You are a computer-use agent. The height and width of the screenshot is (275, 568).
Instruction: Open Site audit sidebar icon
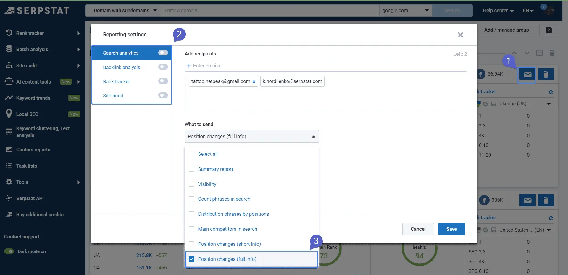tap(9, 65)
